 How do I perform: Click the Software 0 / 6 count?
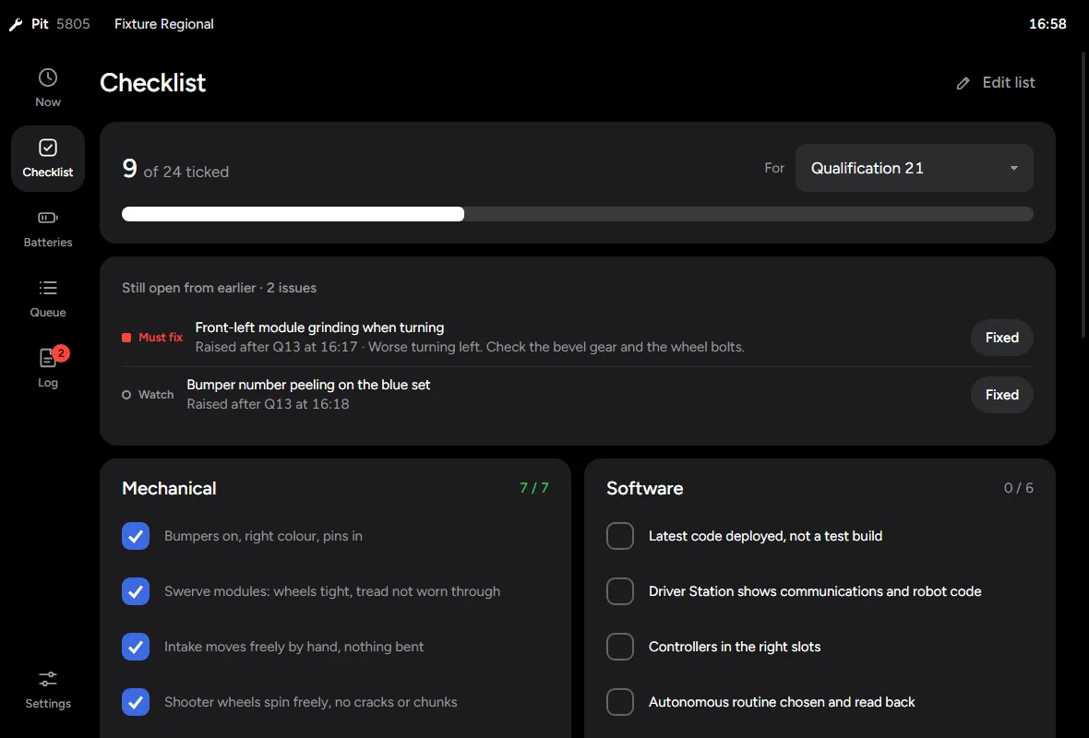1018,488
